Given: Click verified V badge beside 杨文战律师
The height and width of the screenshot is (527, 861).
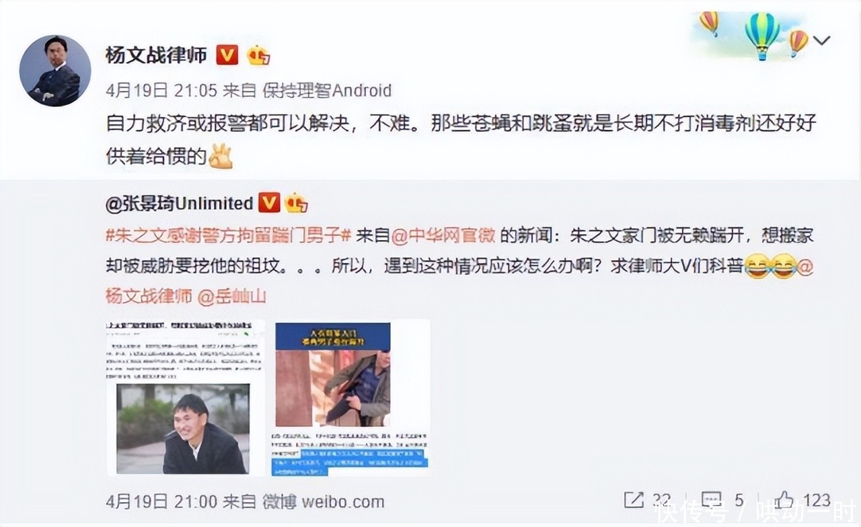Looking at the screenshot, I should tap(227, 55).
